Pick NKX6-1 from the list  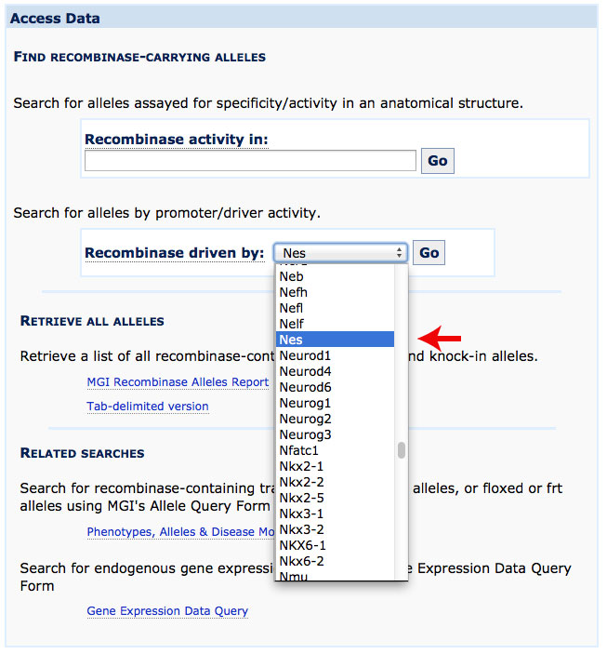tap(335, 545)
